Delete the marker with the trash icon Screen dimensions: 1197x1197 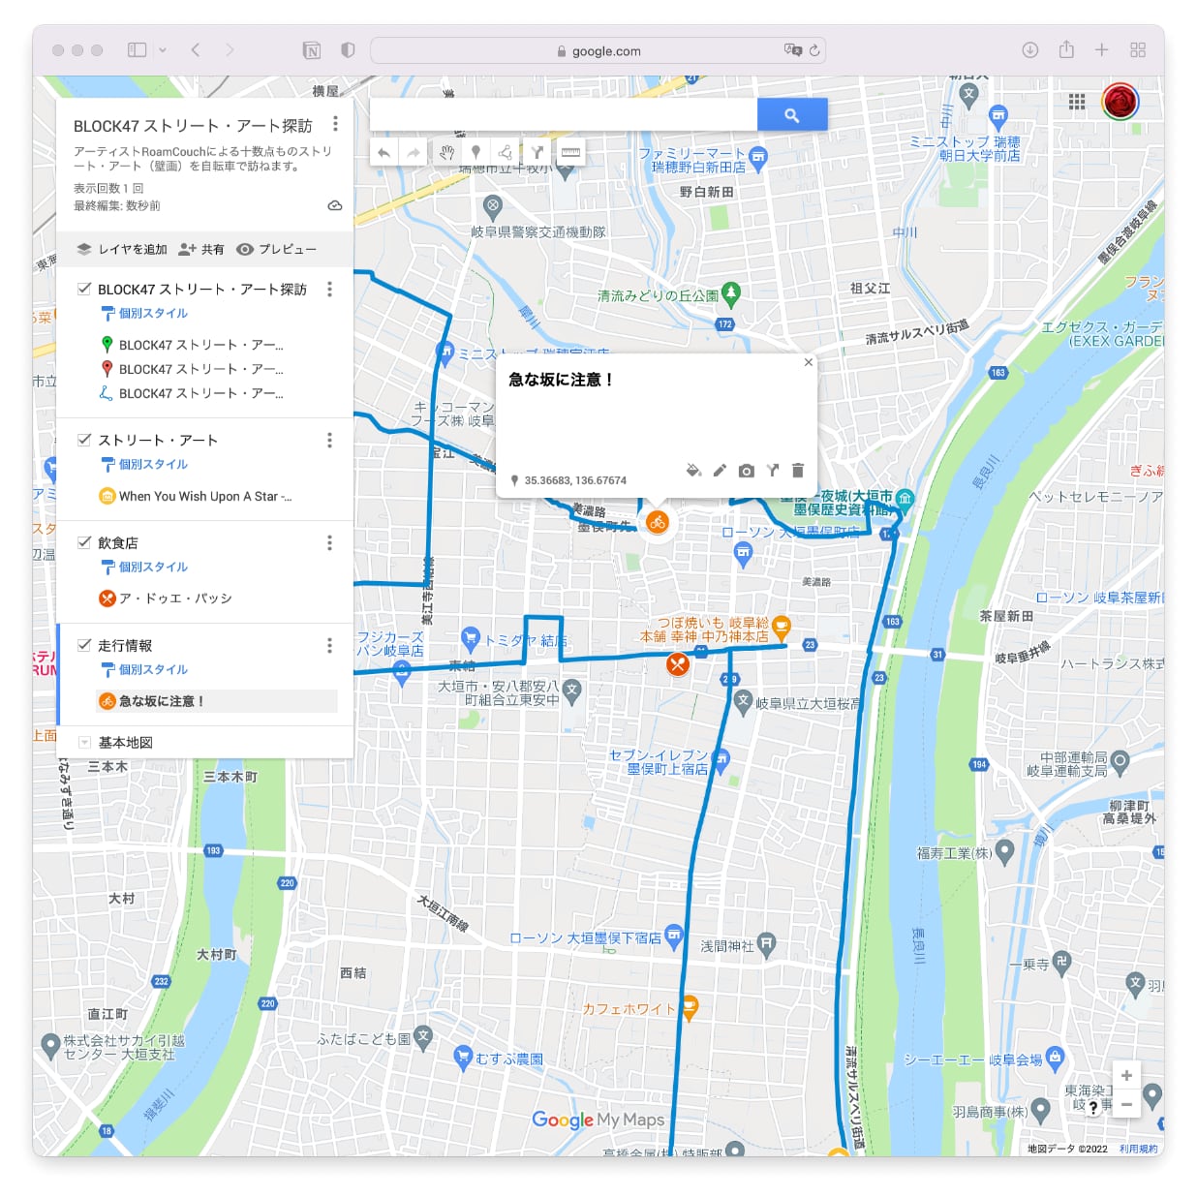click(798, 471)
